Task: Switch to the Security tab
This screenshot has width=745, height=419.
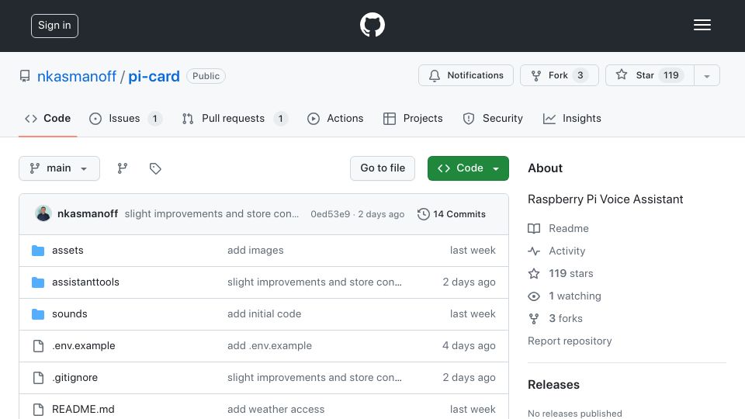Action: coord(493,118)
